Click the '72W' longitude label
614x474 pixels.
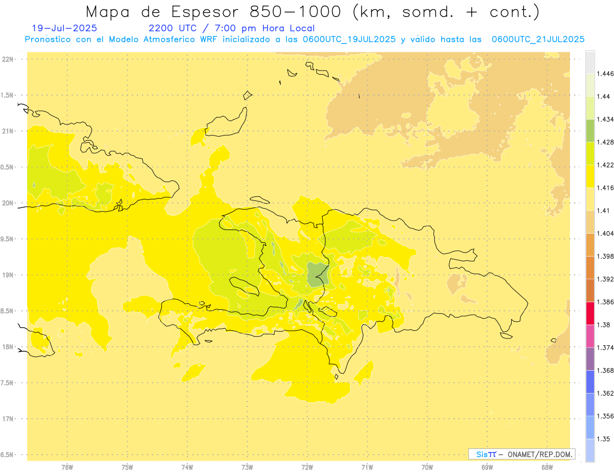pos(307,467)
